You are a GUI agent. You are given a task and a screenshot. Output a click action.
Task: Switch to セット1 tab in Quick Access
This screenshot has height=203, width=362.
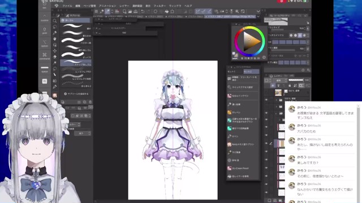pyautogui.click(x=232, y=72)
